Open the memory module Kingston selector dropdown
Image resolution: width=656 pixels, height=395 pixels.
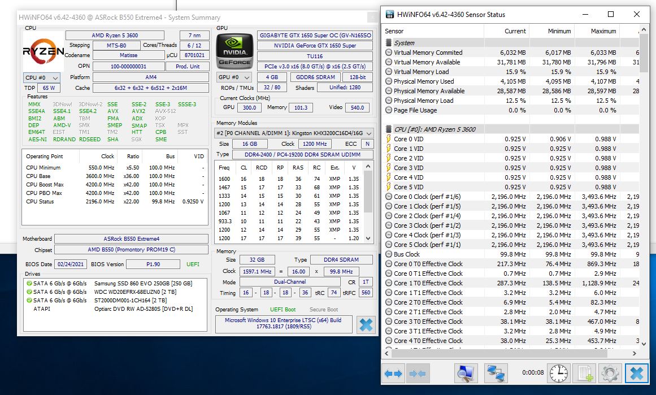[x=294, y=133]
